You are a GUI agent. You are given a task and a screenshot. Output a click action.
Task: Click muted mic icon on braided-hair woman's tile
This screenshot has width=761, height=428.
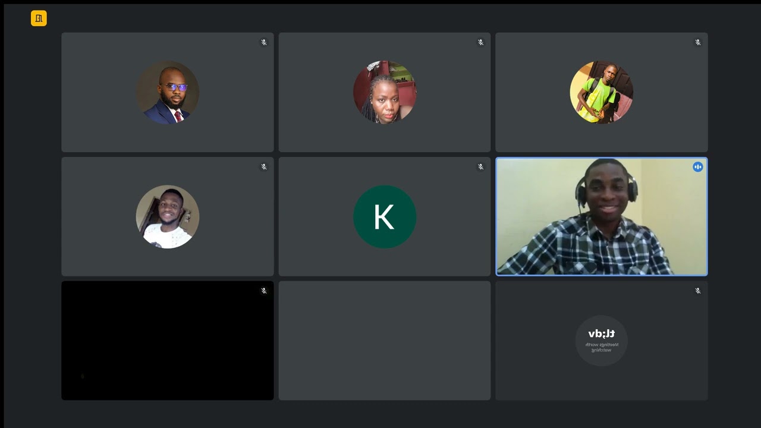coord(481,43)
